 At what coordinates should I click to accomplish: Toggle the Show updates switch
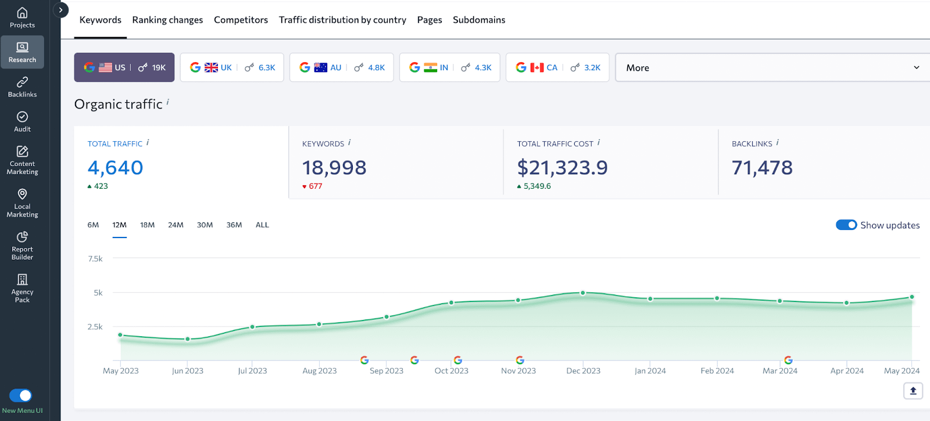846,225
